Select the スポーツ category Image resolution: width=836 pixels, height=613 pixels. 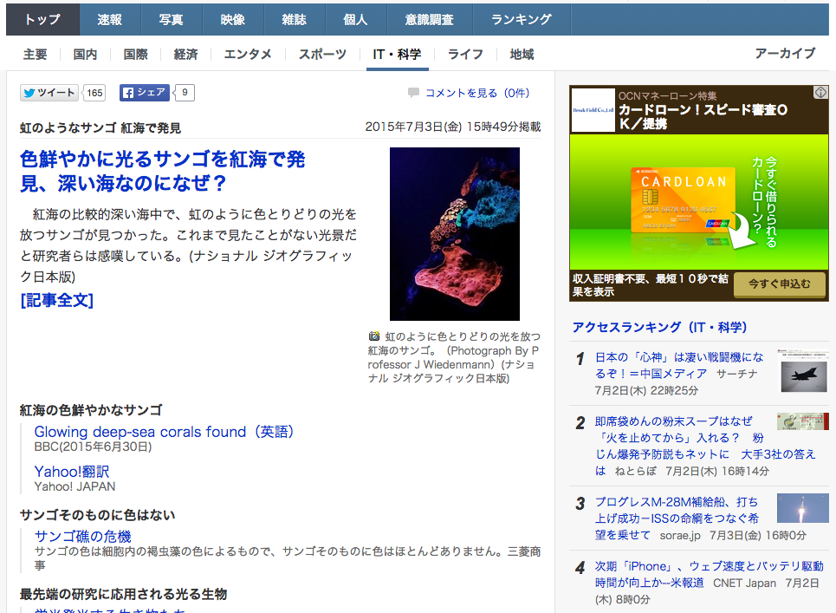pos(322,54)
